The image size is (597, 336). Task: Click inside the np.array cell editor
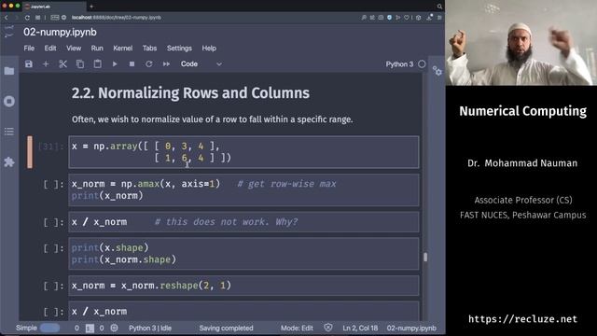(243, 152)
